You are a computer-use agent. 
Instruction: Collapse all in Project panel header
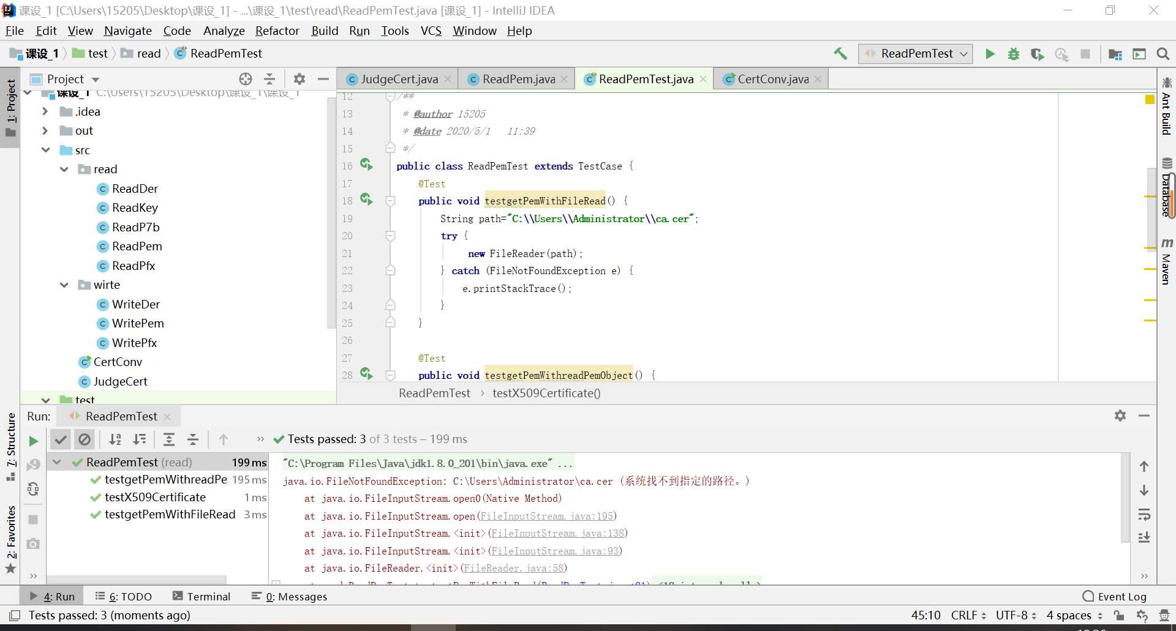269,79
